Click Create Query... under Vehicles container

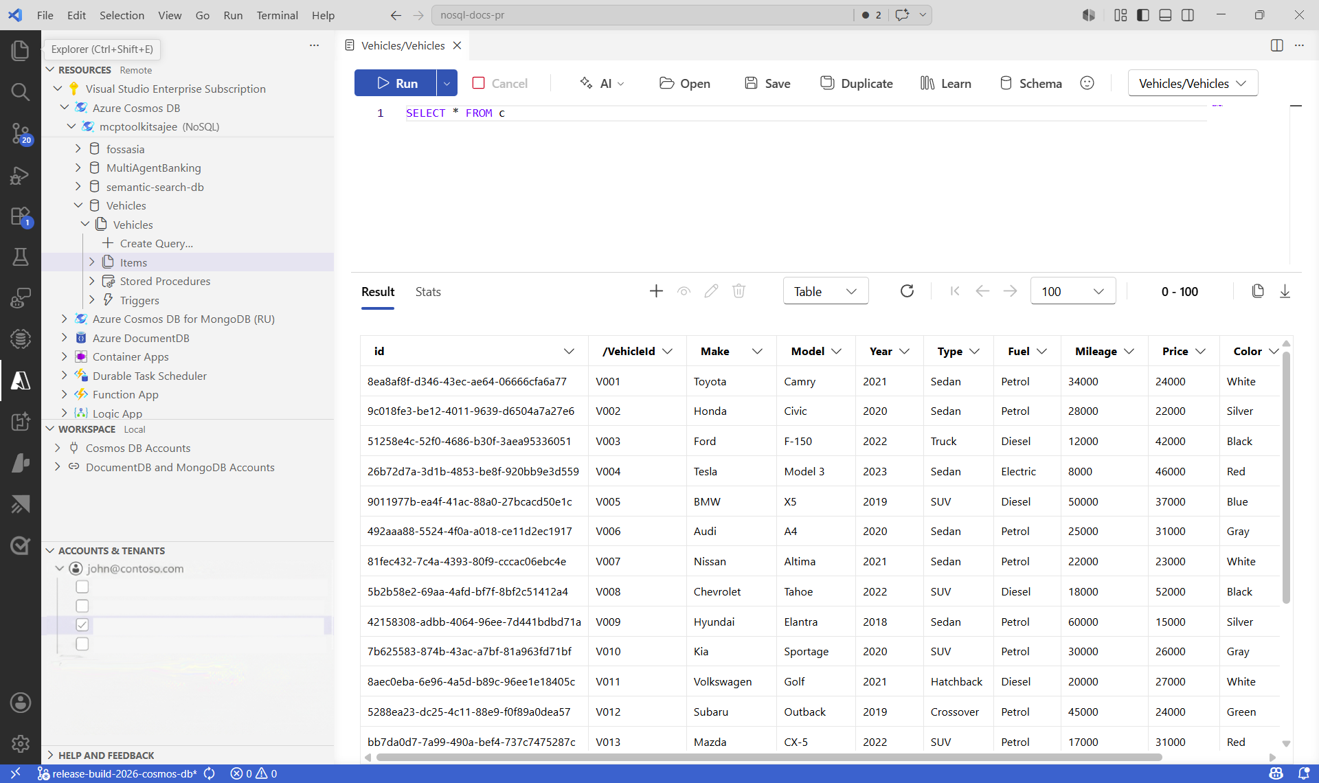156,243
